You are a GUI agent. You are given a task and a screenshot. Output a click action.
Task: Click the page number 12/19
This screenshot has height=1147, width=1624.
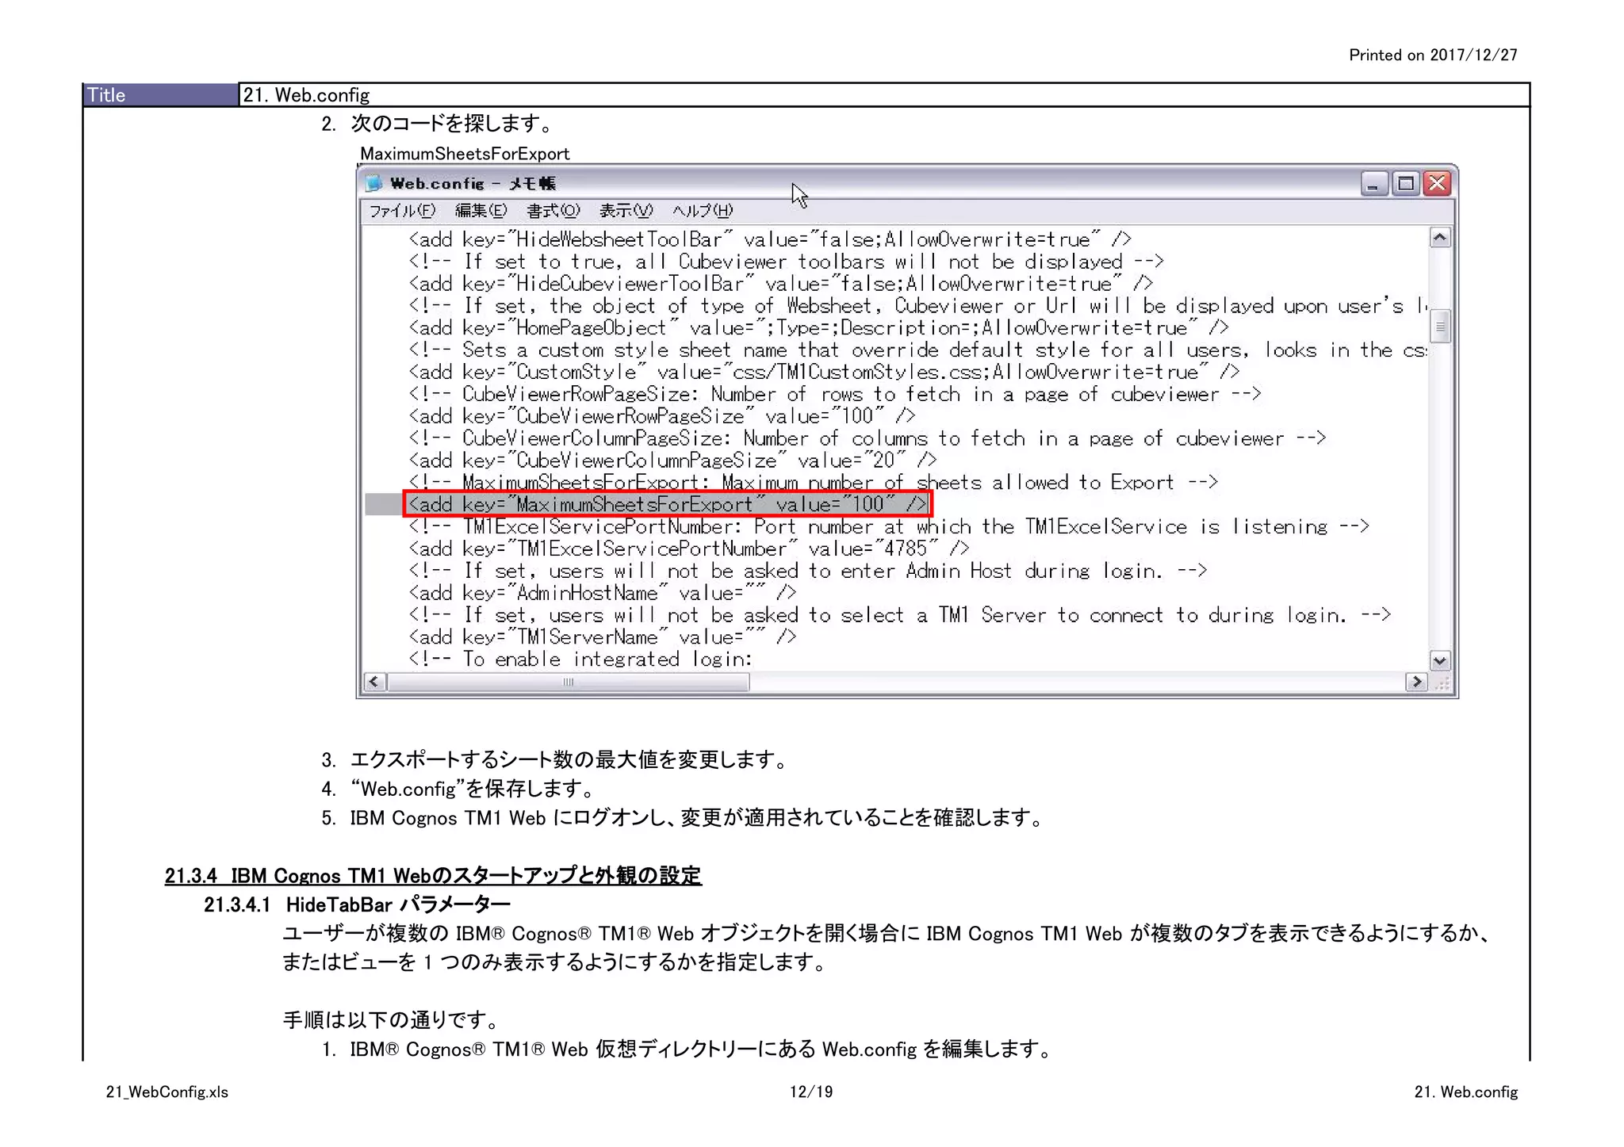(x=810, y=1092)
